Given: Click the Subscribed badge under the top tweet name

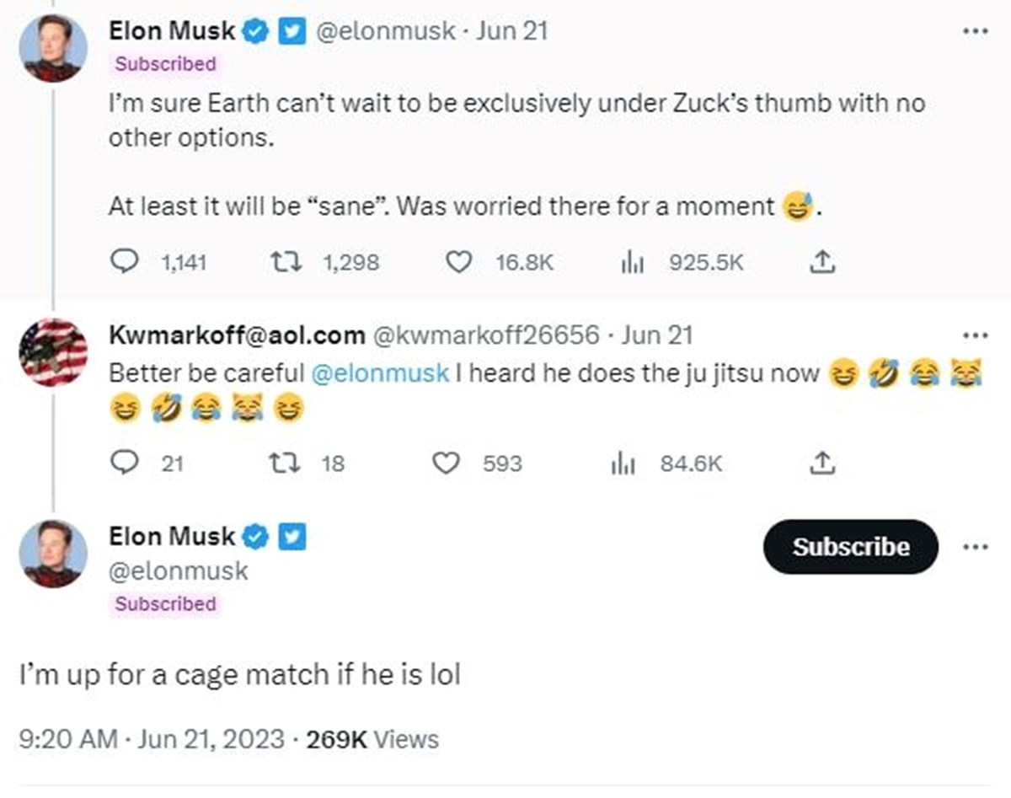Looking at the screenshot, I should (165, 64).
